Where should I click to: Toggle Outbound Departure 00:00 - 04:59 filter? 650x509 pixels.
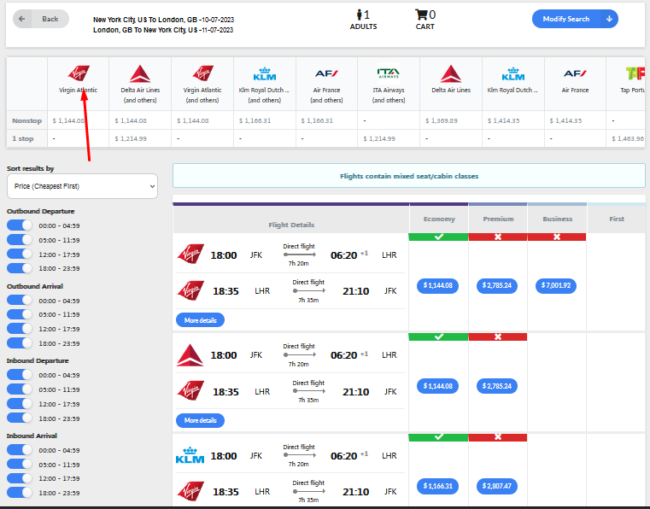(x=19, y=225)
